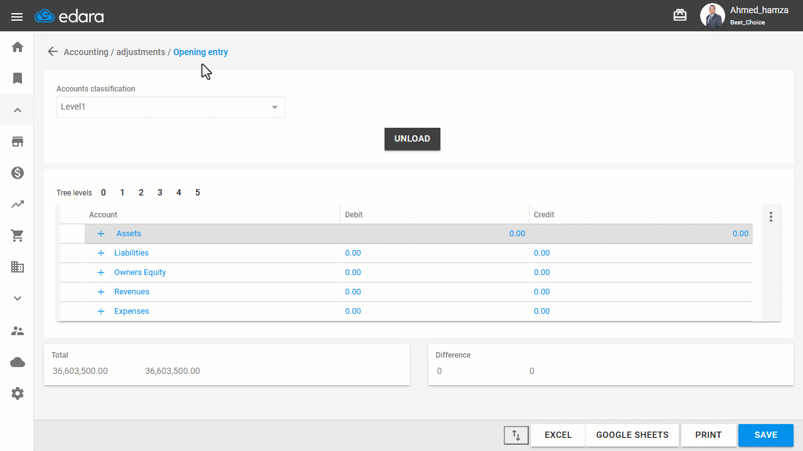
Task: Select tree level 5
Action: click(x=198, y=193)
